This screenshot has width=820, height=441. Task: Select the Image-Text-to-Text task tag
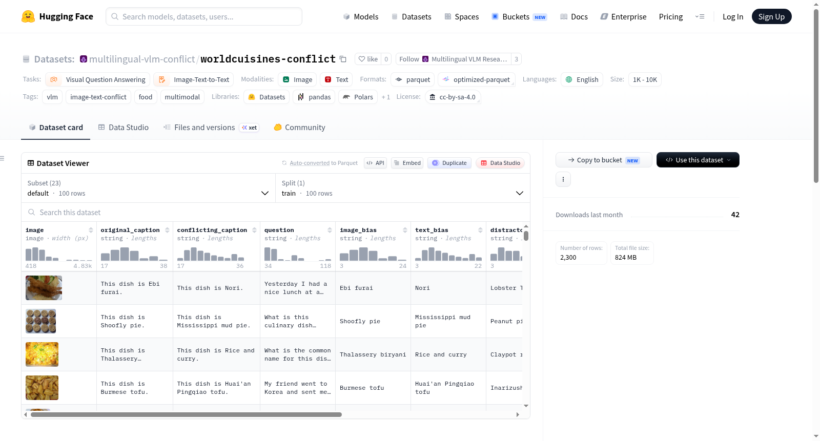pyautogui.click(x=194, y=79)
